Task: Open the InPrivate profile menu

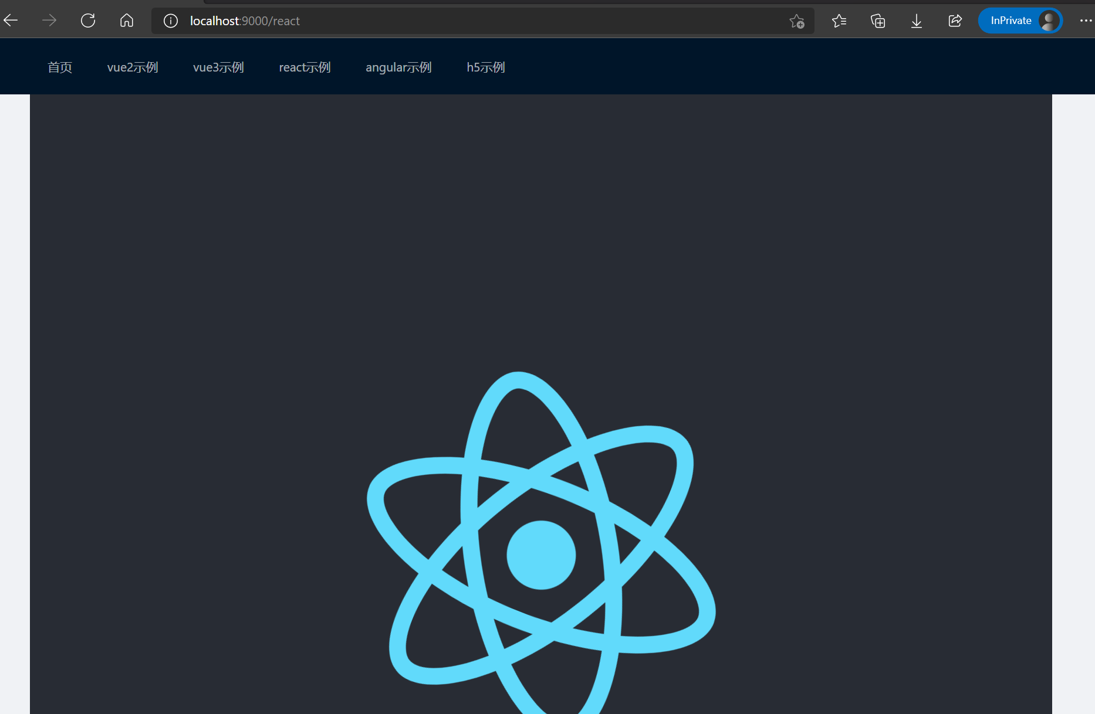Action: coord(1020,21)
